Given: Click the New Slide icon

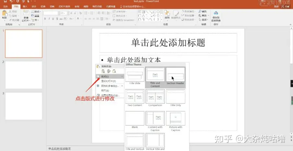Looking at the screenshot, I should click(26, 13).
